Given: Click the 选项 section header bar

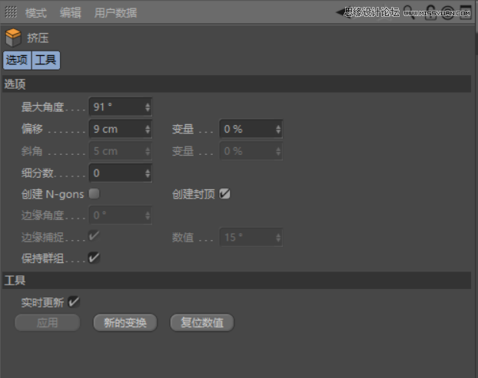Looking at the screenshot, I should [237, 84].
